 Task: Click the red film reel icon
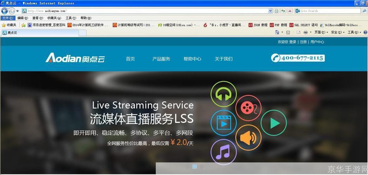click(248, 107)
